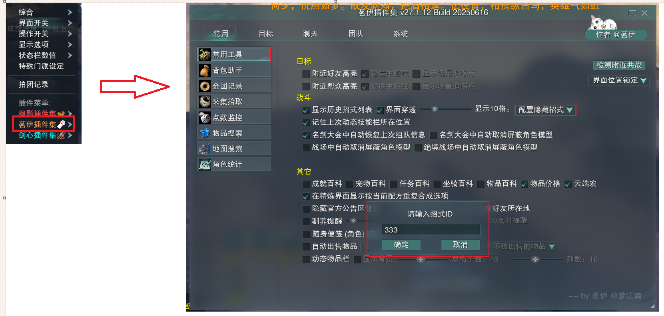Open the 地图搜索 map icon

(205, 149)
